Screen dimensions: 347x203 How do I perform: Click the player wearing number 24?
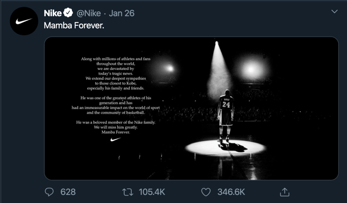point(225,113)
